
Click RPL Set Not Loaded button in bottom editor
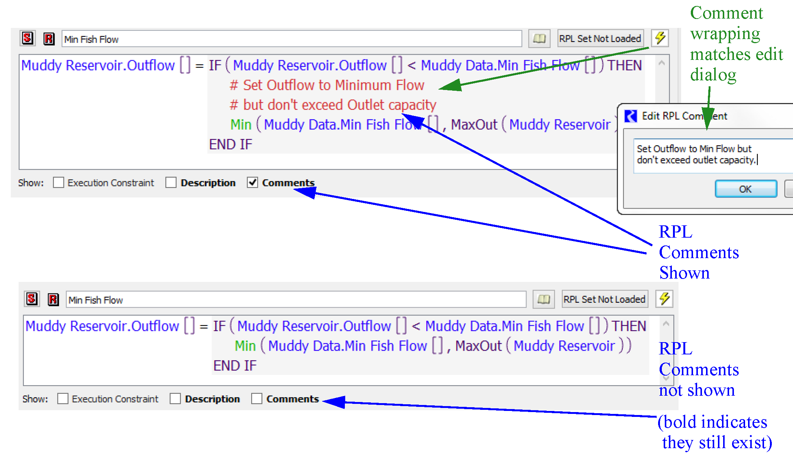(605, 299)
